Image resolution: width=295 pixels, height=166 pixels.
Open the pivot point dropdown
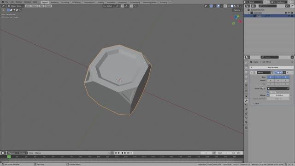point(118,6)
